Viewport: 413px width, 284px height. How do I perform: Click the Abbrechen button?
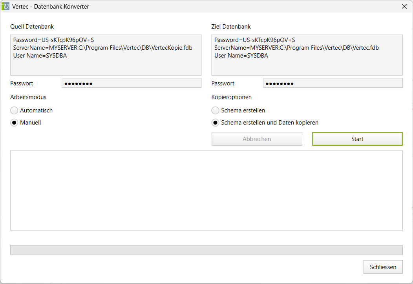click(x=257, y=139)
